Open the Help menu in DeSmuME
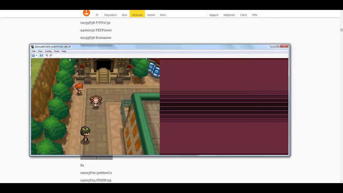 point(64,51)
